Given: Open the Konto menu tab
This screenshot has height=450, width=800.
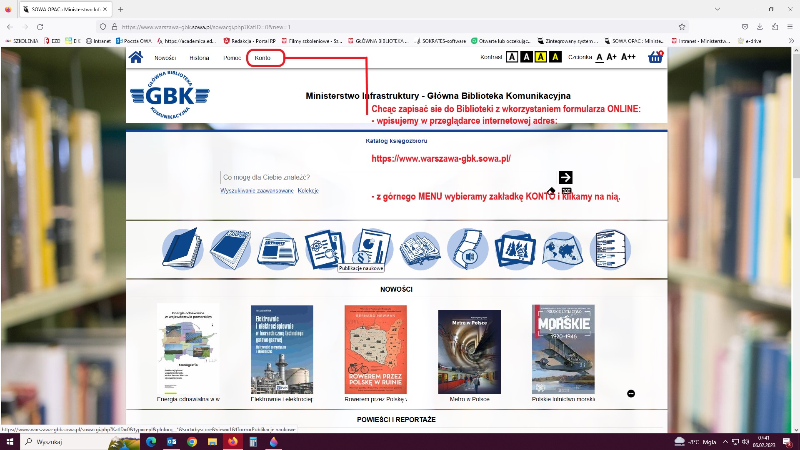Looking at the screenshot, I should point(262,58).
